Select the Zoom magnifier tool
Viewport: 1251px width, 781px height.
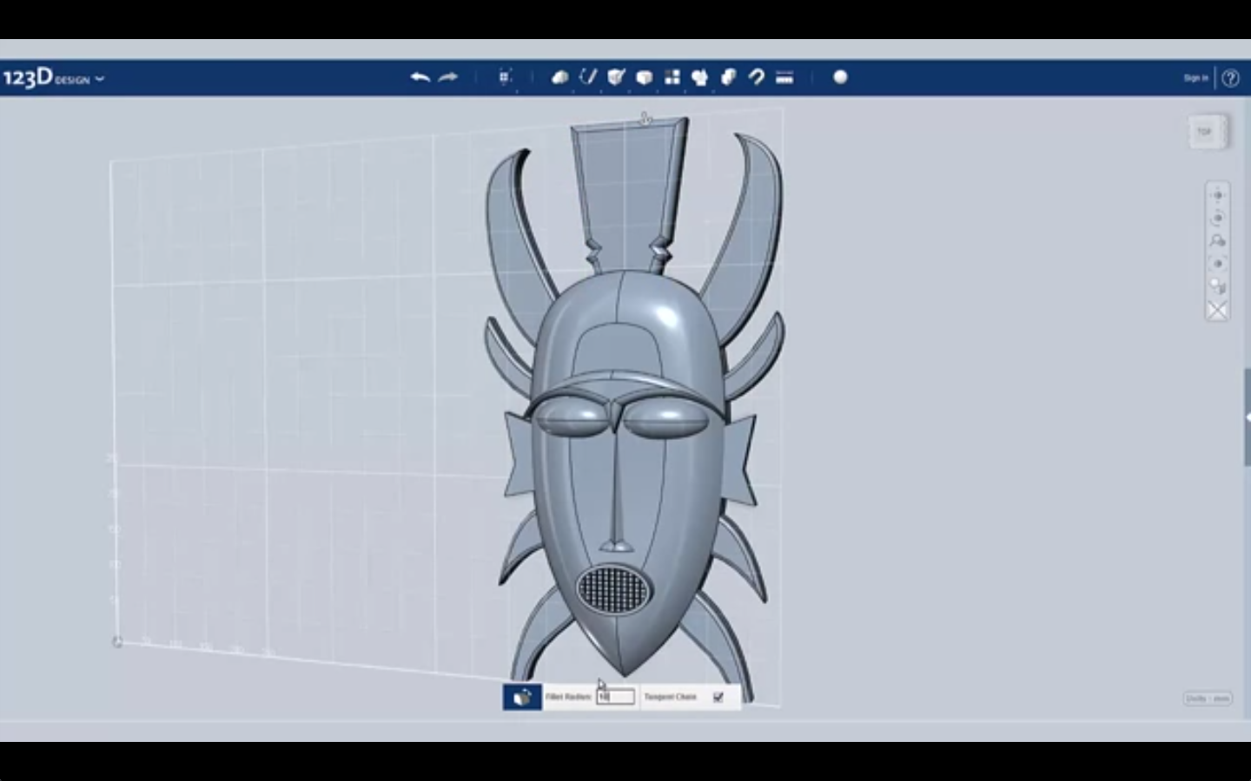tap(1217, 240)
